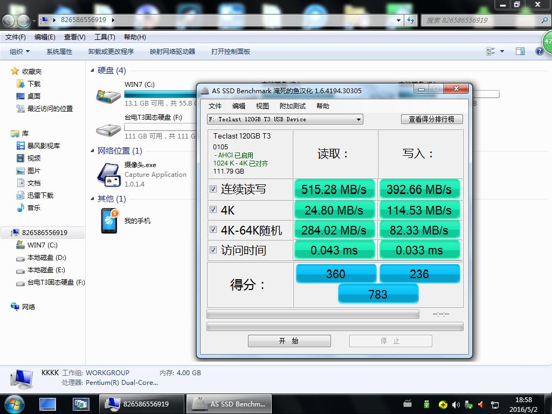552x414 pixels.
Task: Open the view options dropdown arrow
Action: (502, 51)
